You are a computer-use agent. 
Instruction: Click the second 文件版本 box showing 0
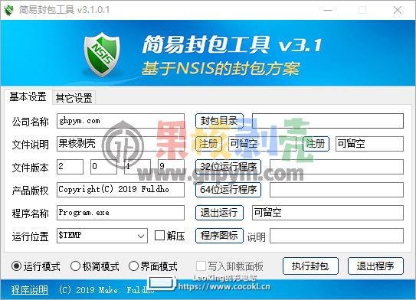103,167
